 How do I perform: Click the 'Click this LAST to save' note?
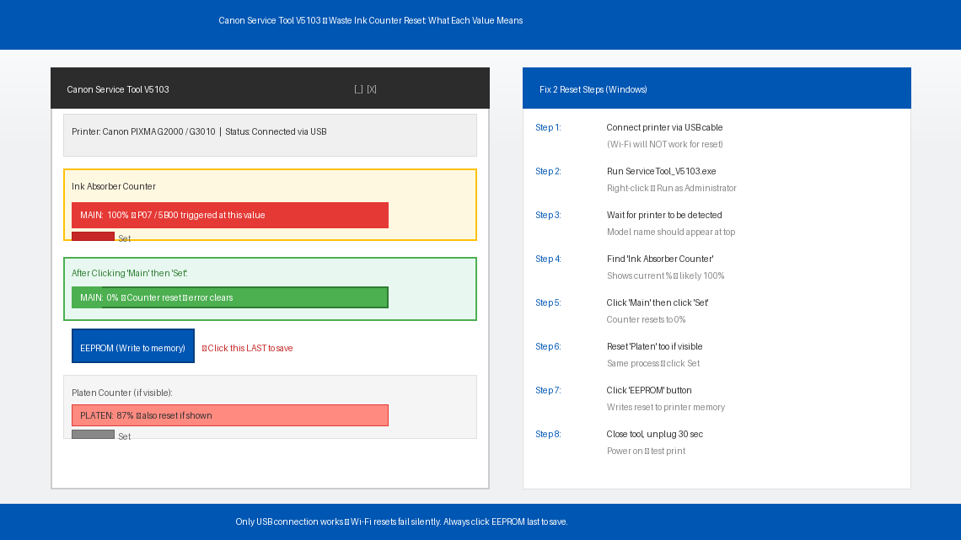click(x=248, y=348)
